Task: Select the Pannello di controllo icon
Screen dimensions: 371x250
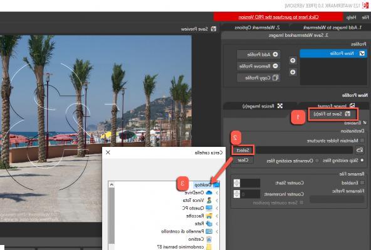Action: pyautogui.click(x=209, y=231)
